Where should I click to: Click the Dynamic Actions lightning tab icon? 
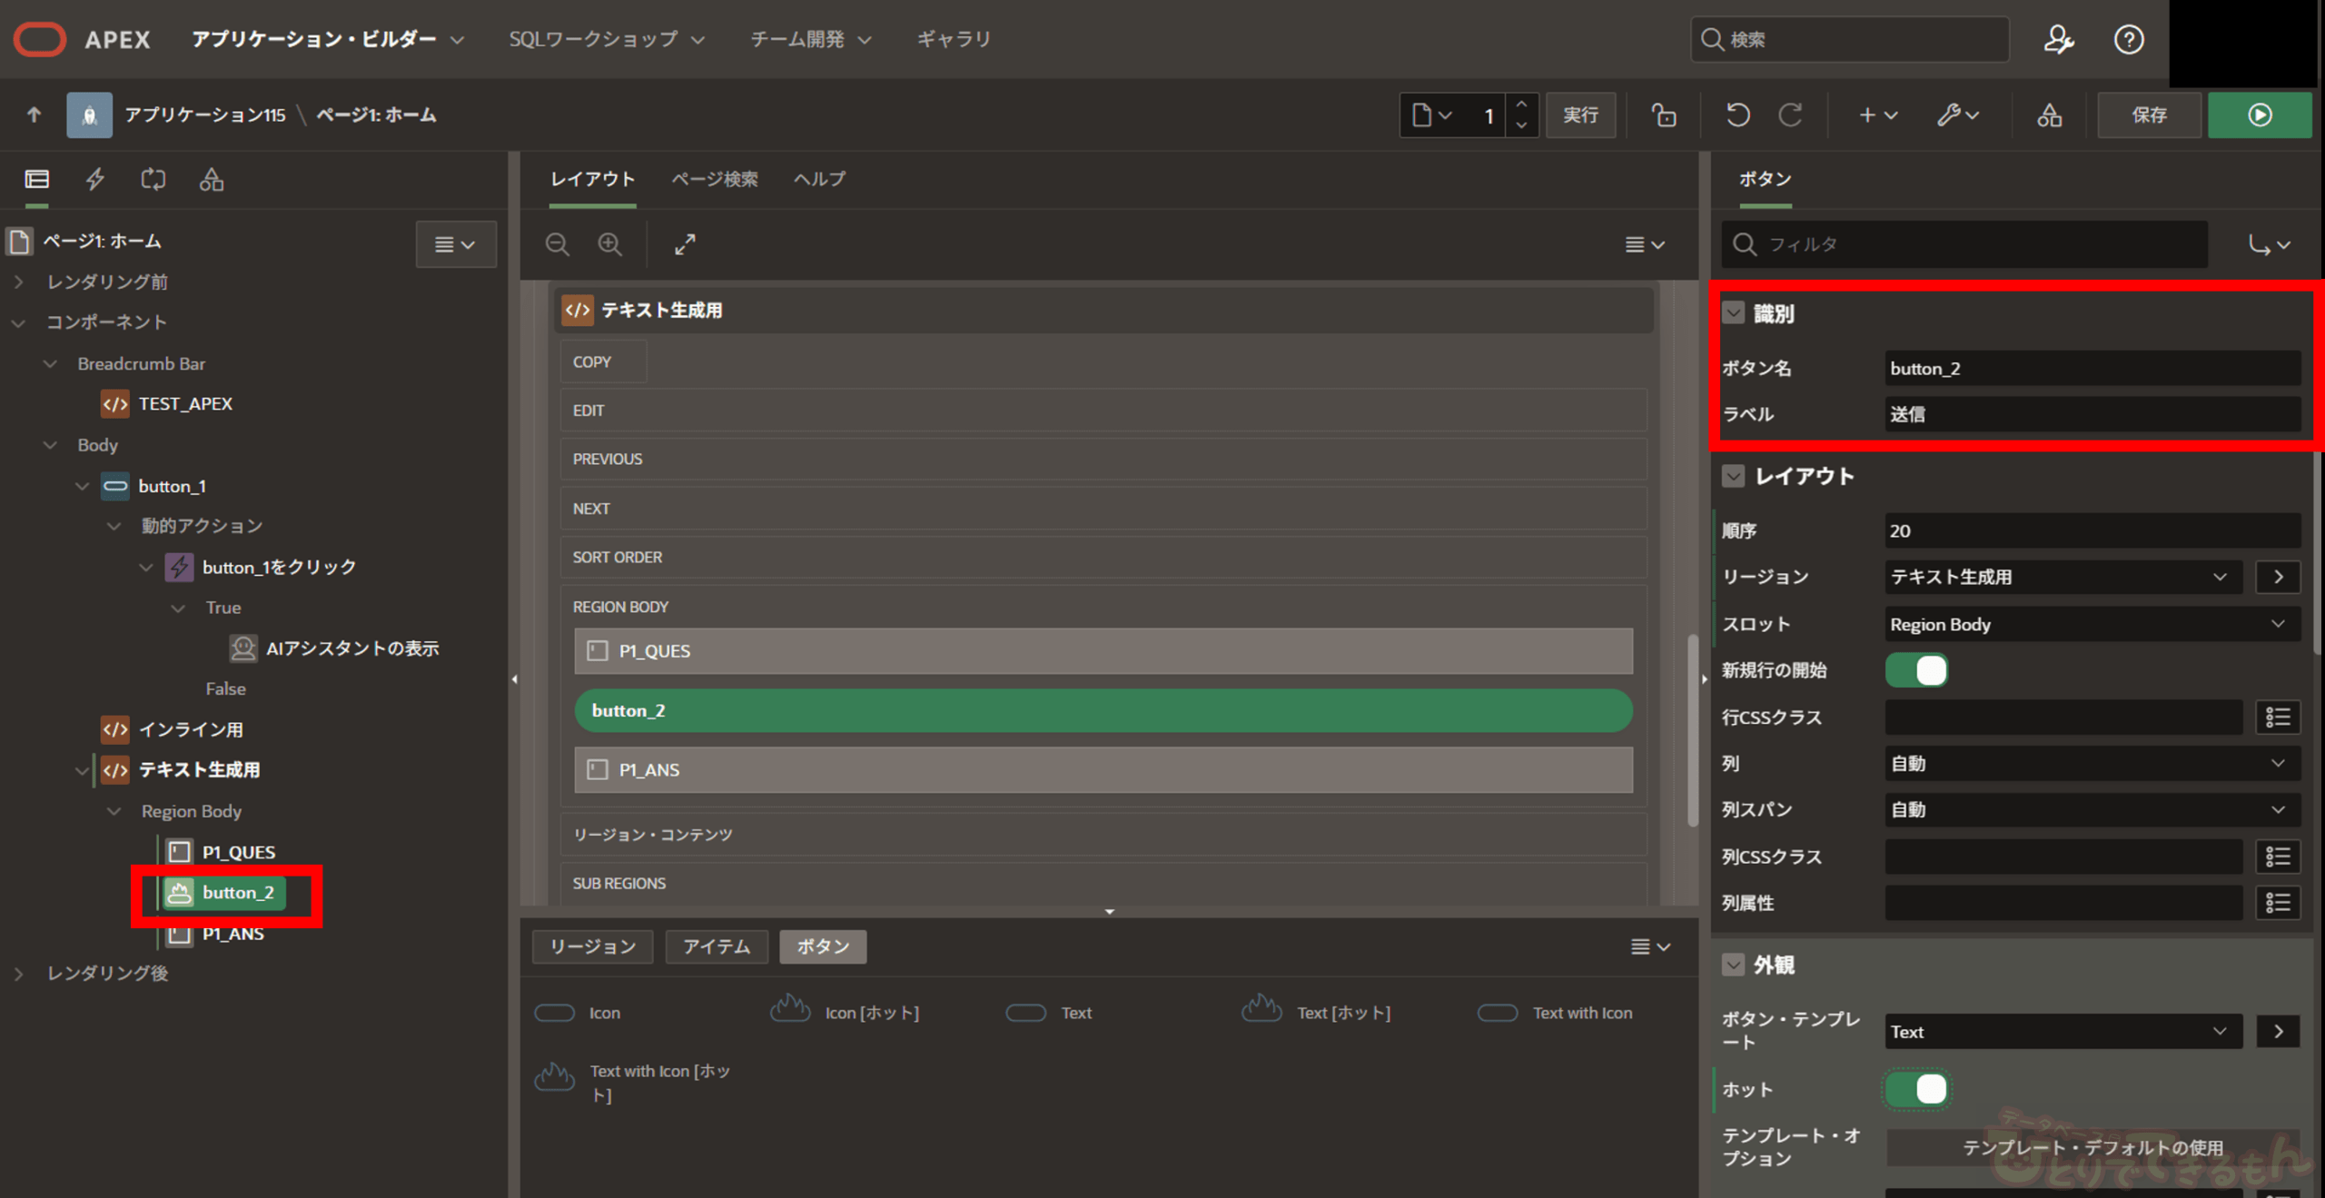94,179
